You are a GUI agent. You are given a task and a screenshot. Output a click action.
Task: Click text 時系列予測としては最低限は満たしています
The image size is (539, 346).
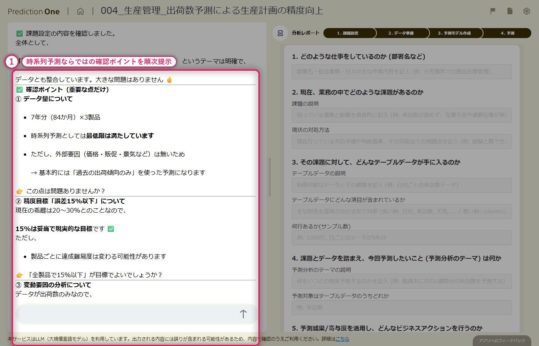[92, 136]
